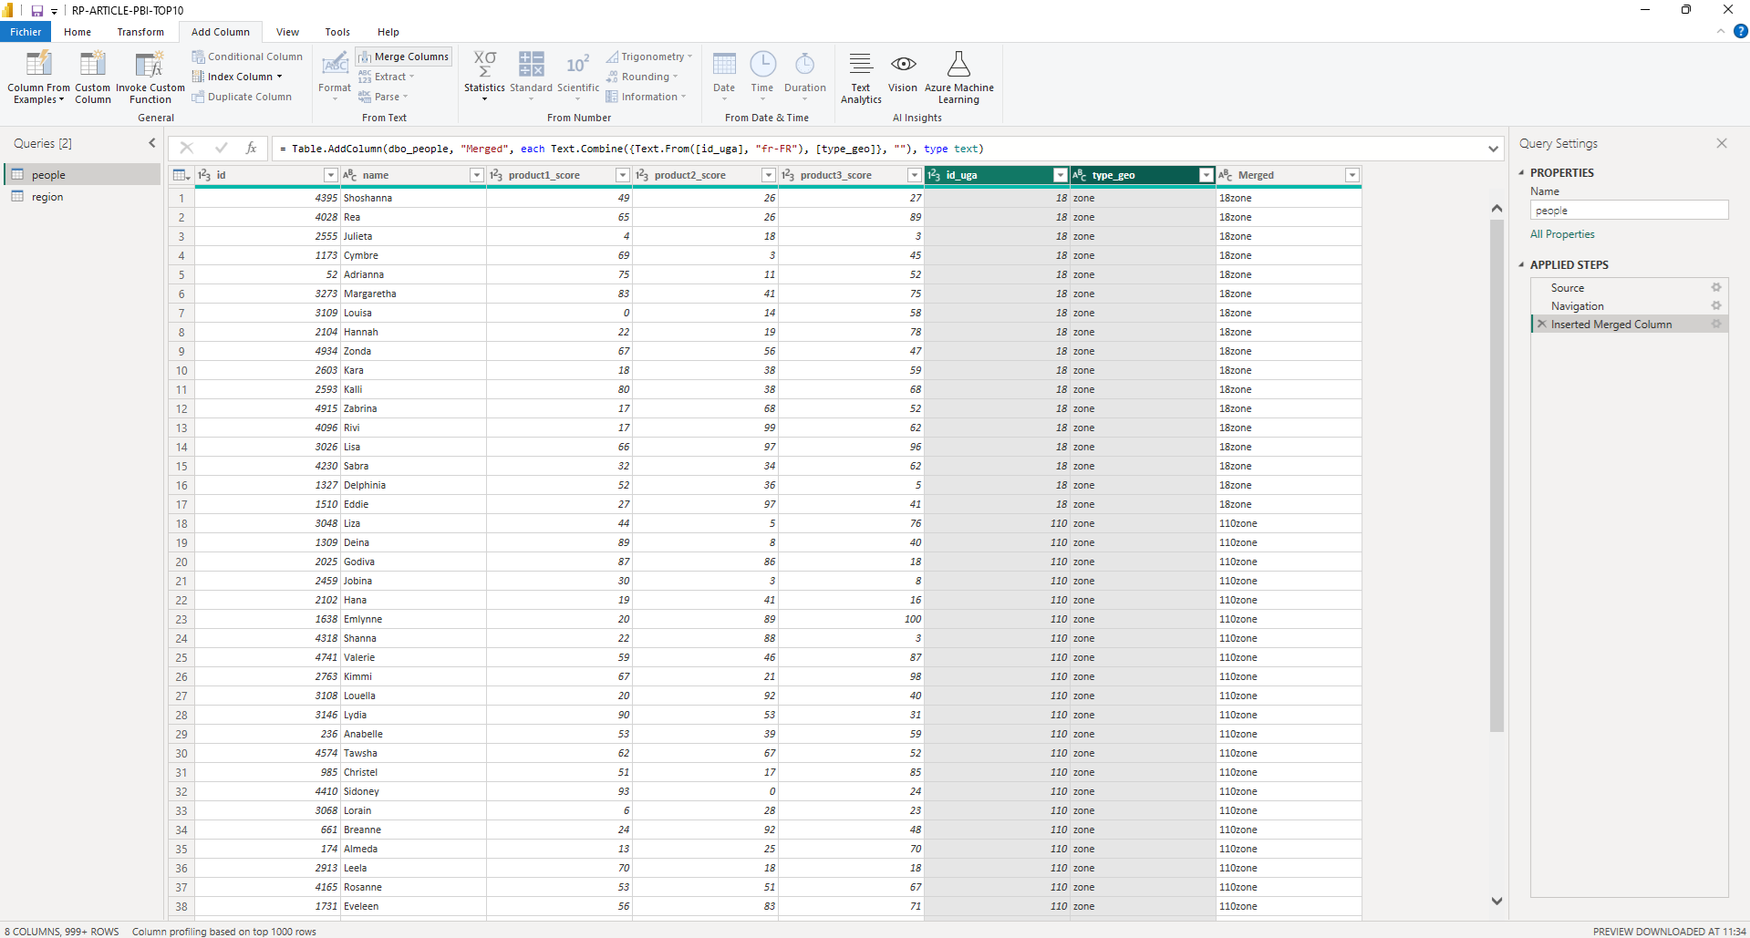1750x938 pixels.
Task: Open the Rounding menu
Action: click(x=642, y=77)
